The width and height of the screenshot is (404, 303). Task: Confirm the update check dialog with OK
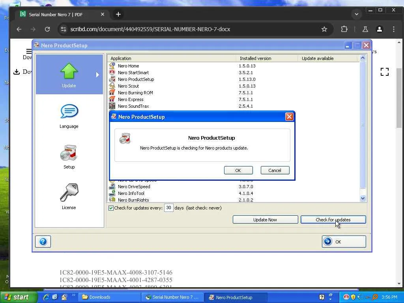[238, 170]
